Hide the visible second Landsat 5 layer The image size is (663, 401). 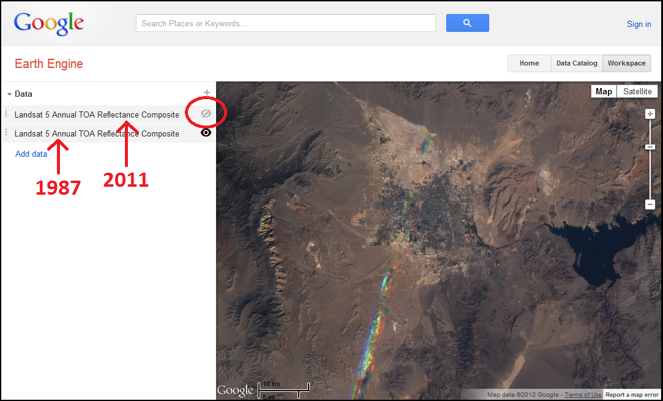click(x=206, y=133)
